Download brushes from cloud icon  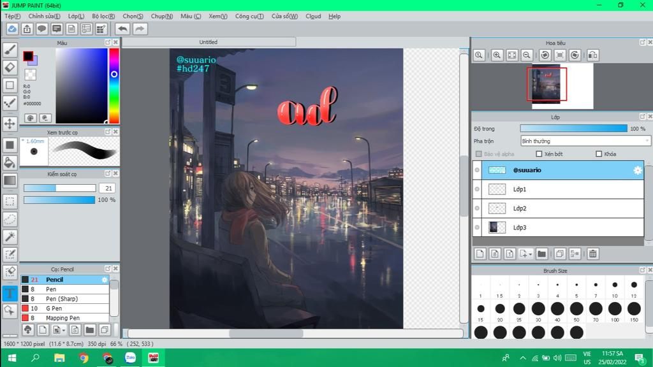[28, 330]
